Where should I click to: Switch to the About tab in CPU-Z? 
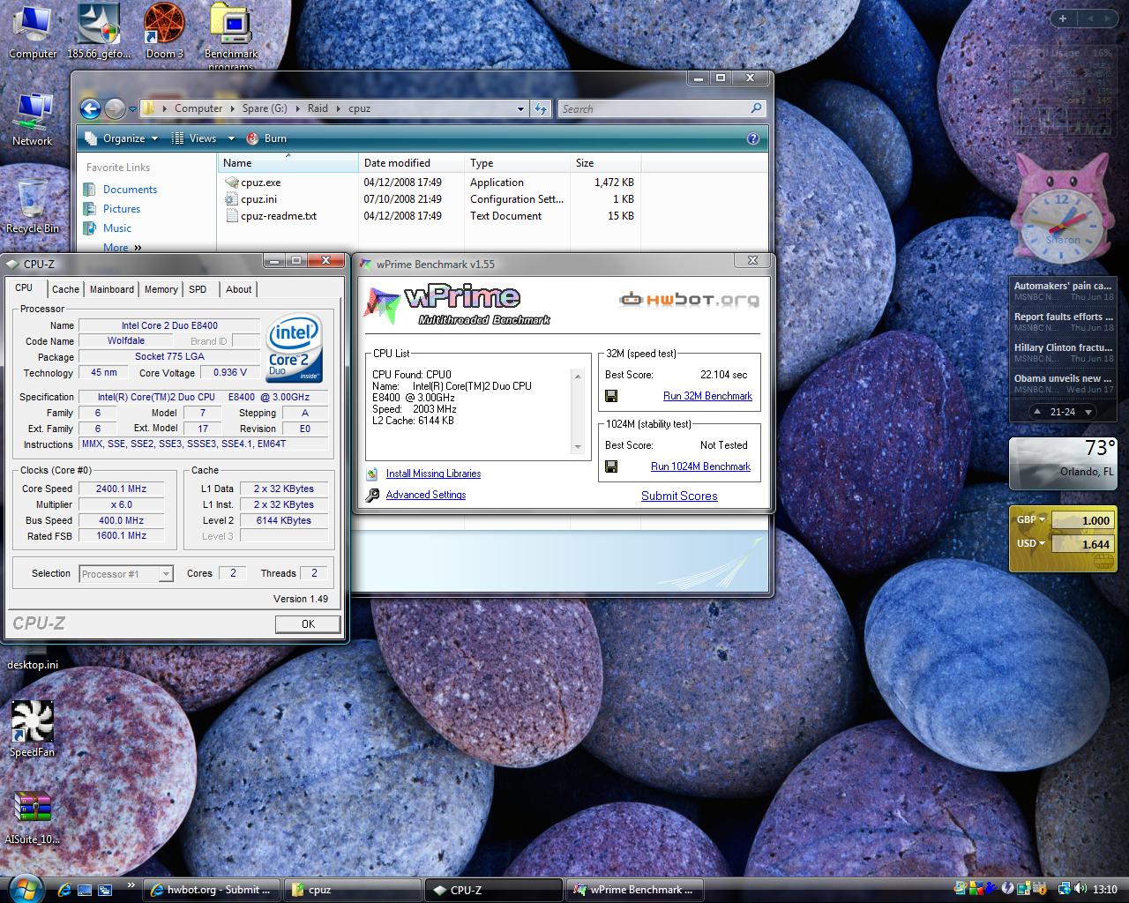point(238,289)
